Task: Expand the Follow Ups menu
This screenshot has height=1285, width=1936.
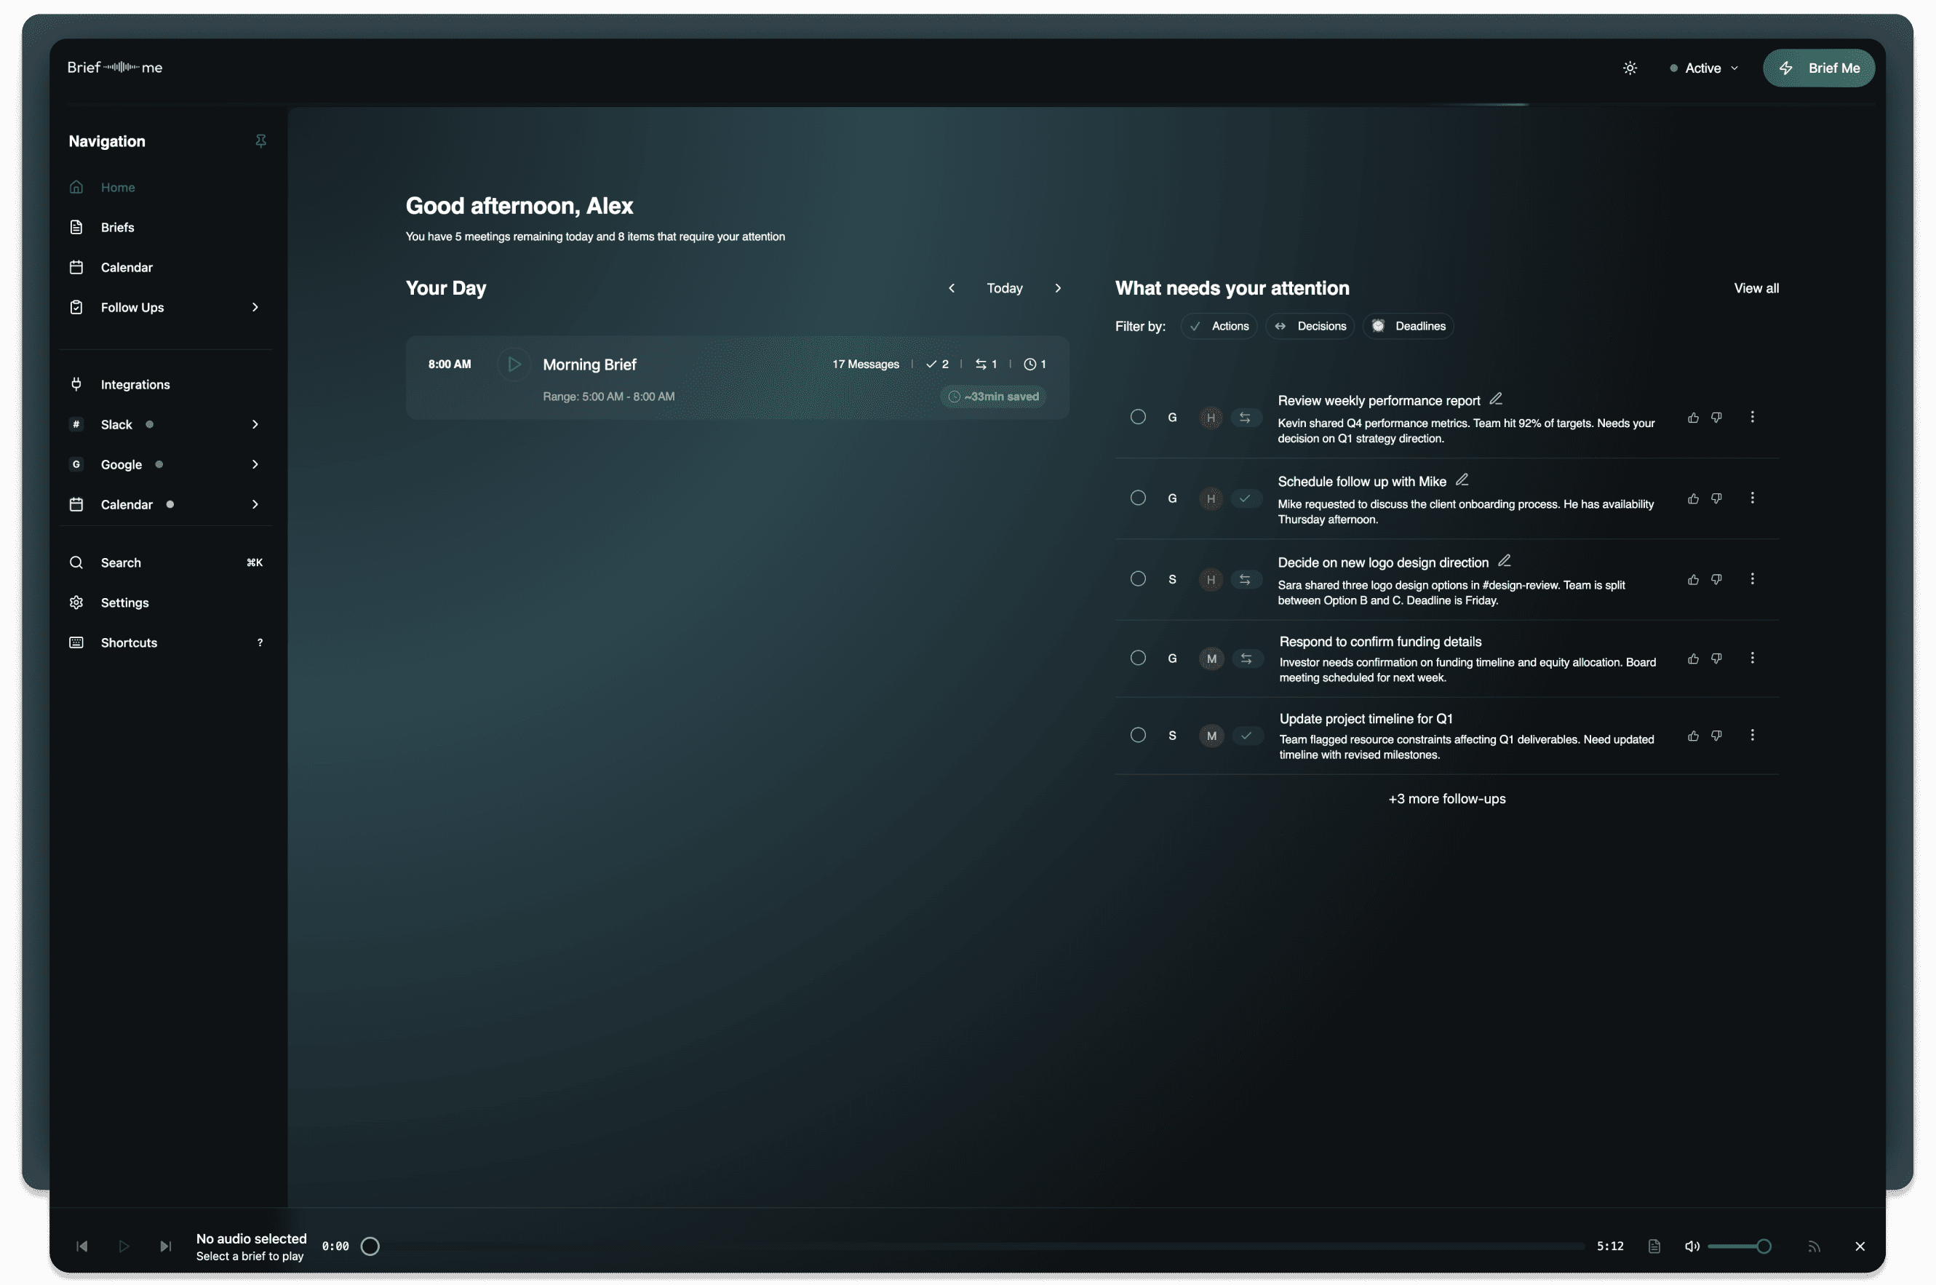Action: point(255,307)
